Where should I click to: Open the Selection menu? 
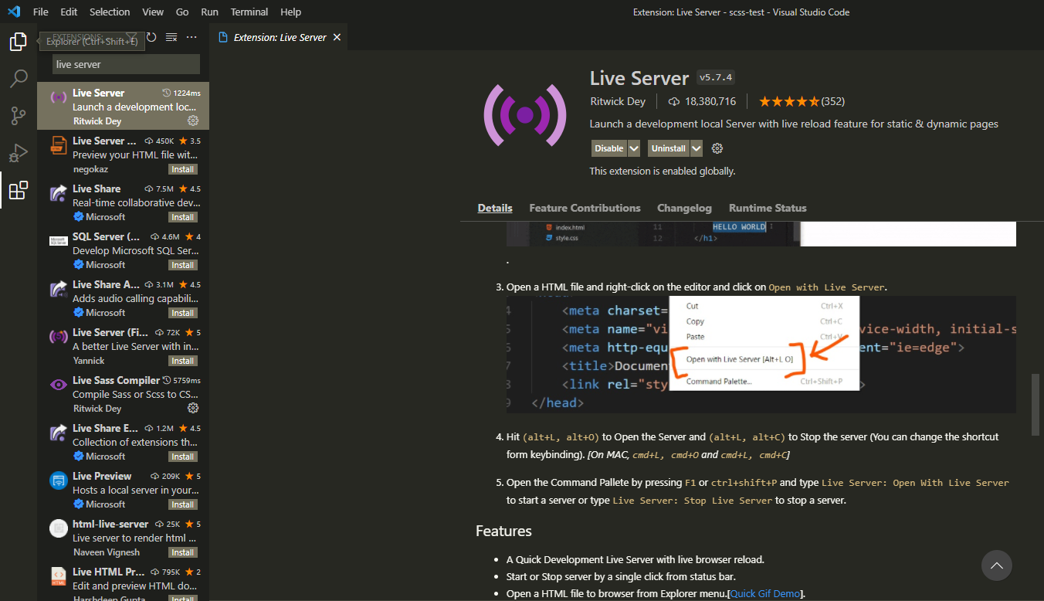[x=110, y=12]
